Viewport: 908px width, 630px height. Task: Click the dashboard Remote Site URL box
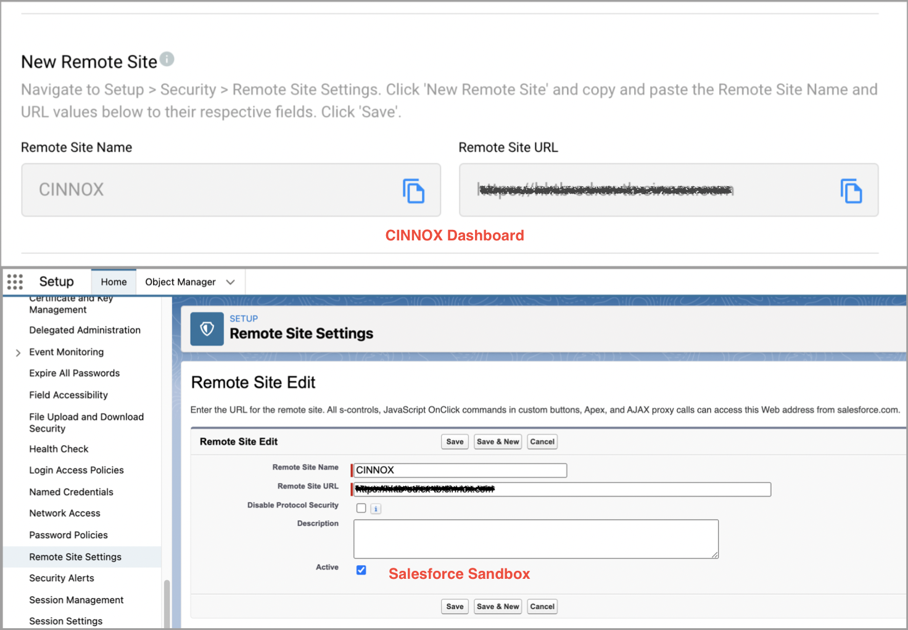[669, 190]
